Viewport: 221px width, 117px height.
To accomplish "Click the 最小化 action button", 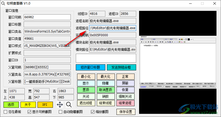I will [x=86, y=76].
